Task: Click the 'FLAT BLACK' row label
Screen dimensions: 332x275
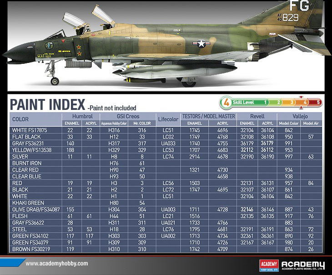Action: pyautogui.click(x=26, y=137)
